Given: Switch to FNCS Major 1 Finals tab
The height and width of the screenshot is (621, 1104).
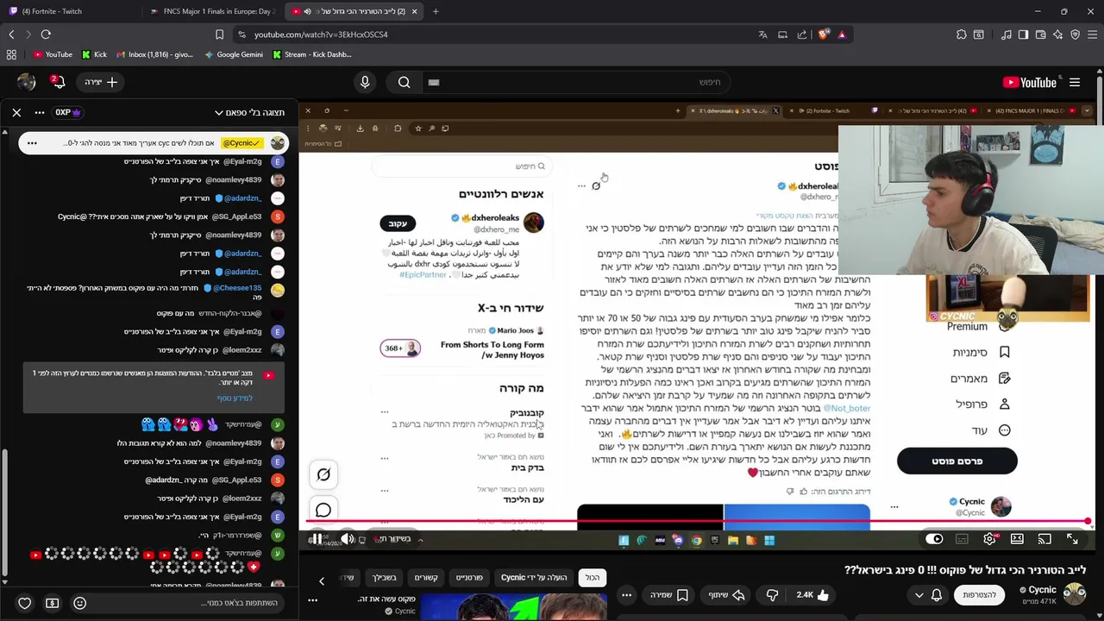Looking at the screenshot, I should click(212, 11).
